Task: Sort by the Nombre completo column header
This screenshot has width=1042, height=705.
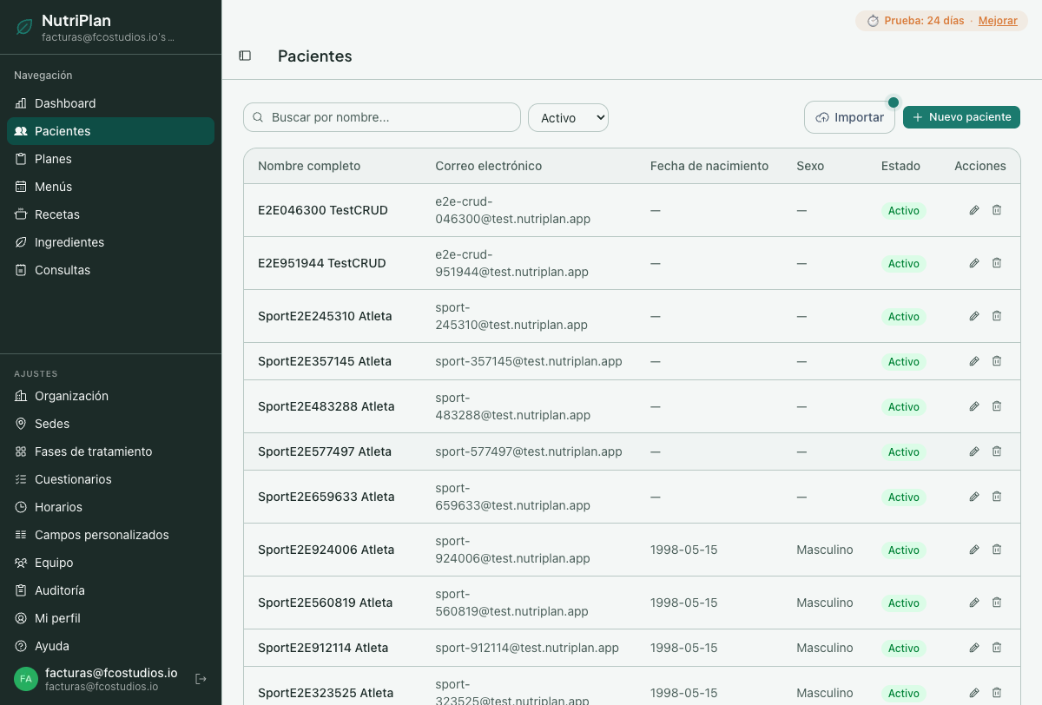Action: tap(309, 166)
